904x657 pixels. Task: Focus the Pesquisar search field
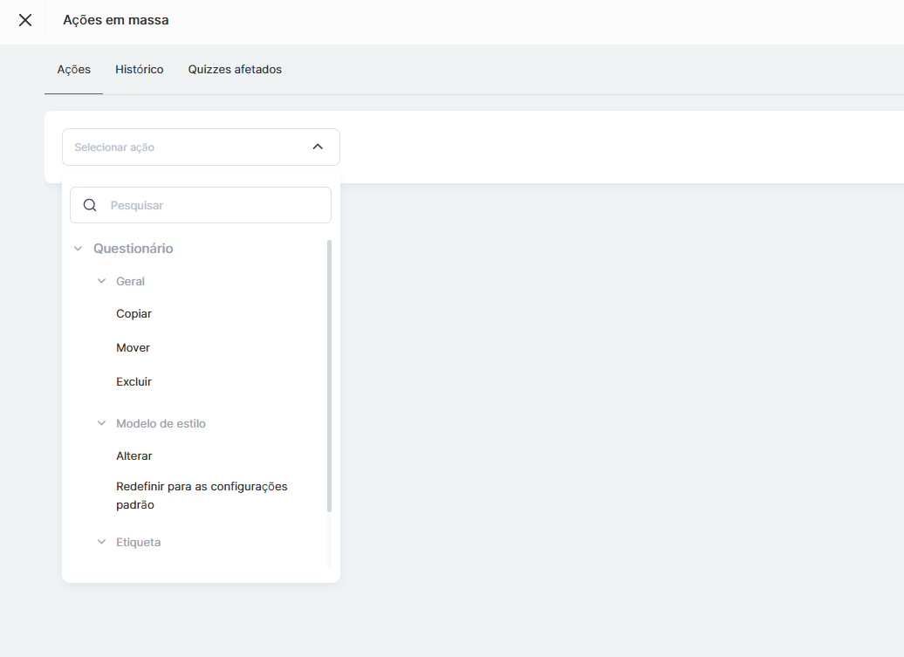(x=214, y=206)
